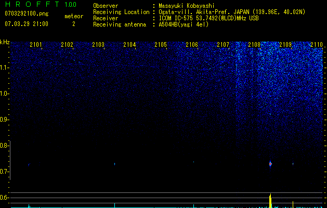The image size is (327, 208).
Task: Click the ICOM IC-575 receiver description
Action: tap(208, 18)
